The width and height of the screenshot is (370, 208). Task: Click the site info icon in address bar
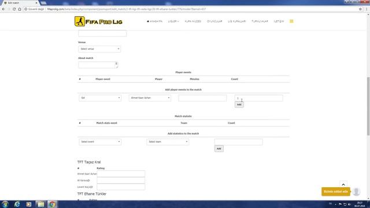[x=25, y=9]
